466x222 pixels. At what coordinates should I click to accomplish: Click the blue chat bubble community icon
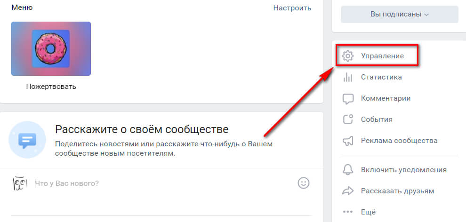pos(27,140)
